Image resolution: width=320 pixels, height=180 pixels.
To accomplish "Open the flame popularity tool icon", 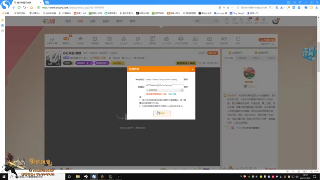I will [124, 40].
